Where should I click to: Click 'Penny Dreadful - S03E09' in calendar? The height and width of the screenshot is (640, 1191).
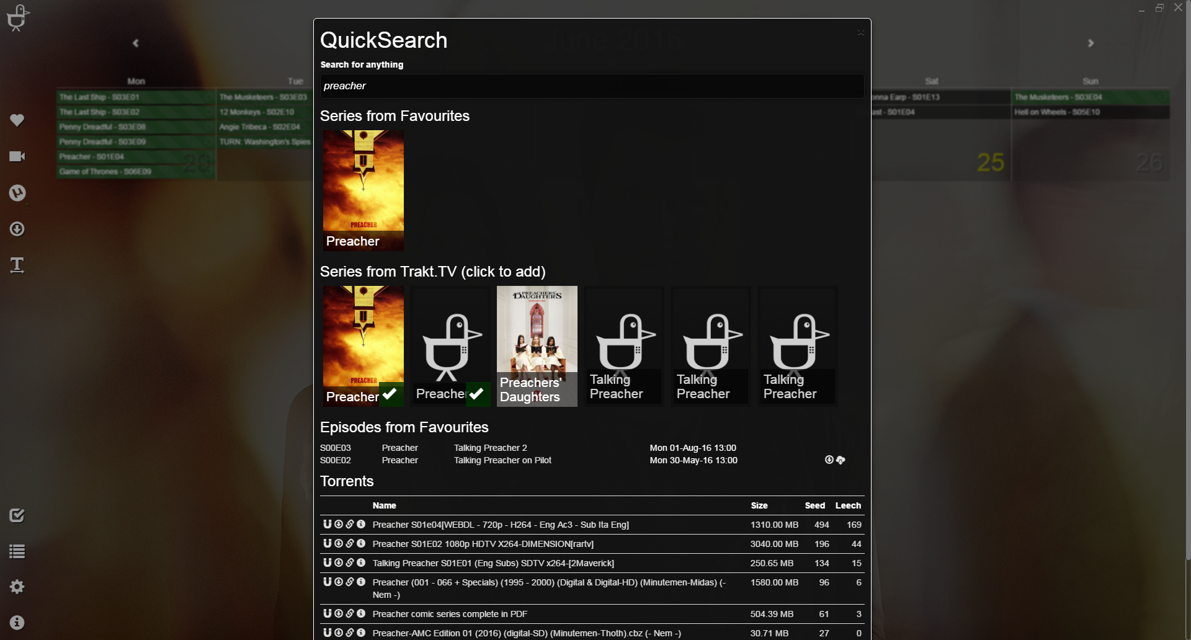coord(136,142)
